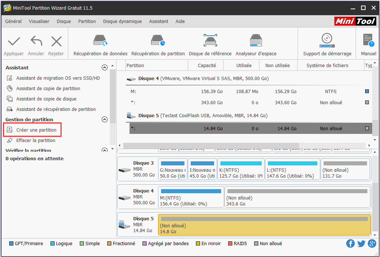Sort by the Capacité column header
Image resolution: width=380 pixels, height=257 pixels.
(206, 65)
